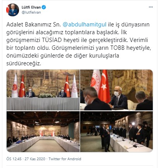Click the TÜSİAD word in the tweet text
Screen dimensions: 159x168
(x=52, y=40)
